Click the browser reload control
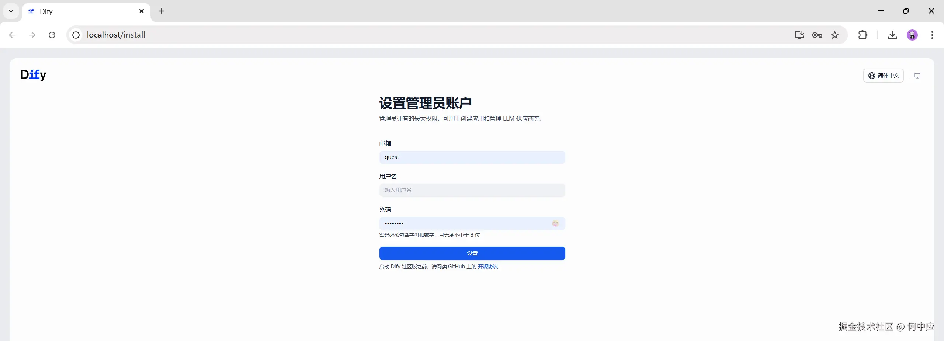Screen dimensions: 944x341 [52, 35]
